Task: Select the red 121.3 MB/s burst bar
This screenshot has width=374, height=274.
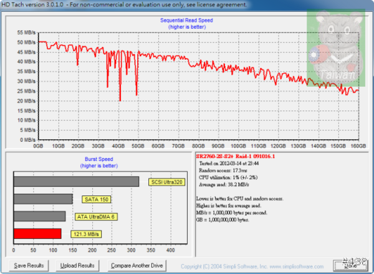Action: [x=37, y=233]
